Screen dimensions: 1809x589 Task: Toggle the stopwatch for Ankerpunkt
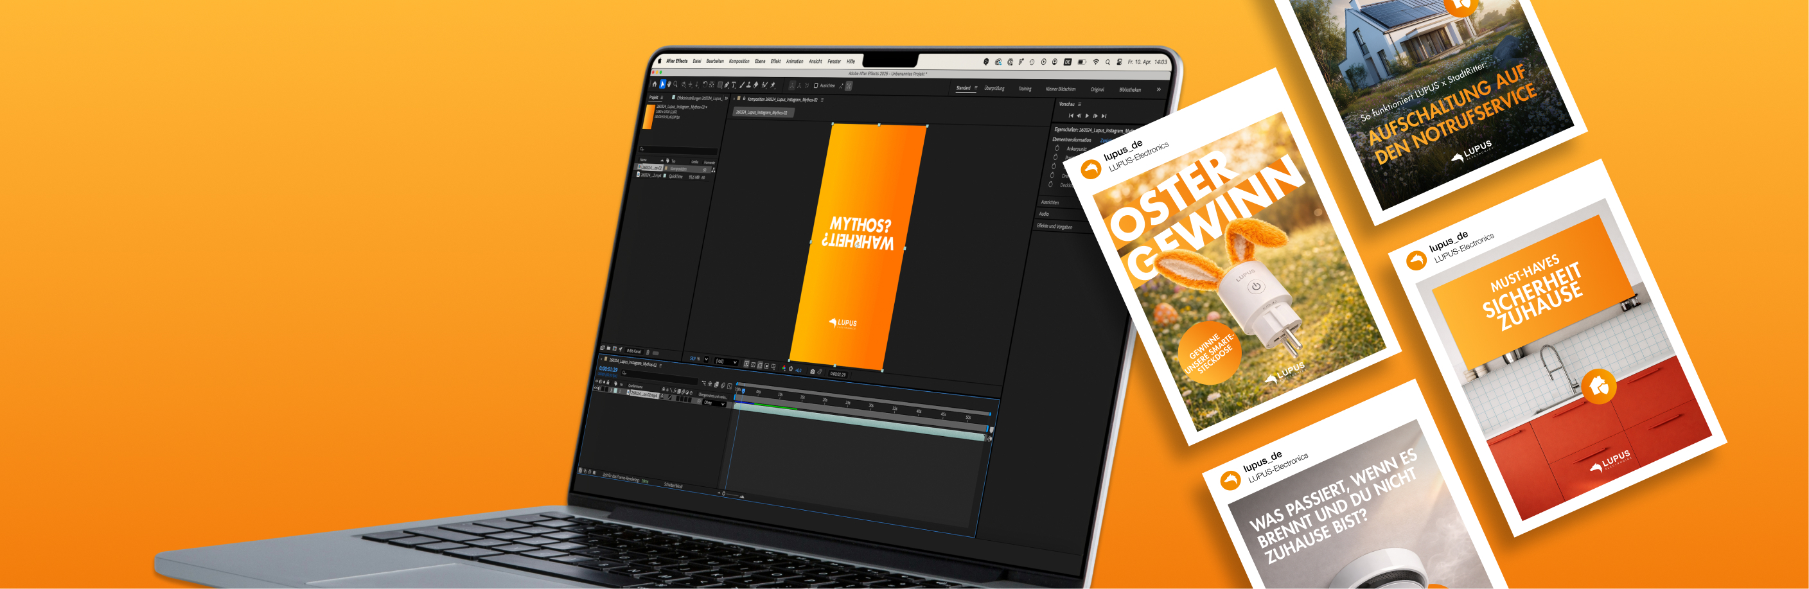[1057, 150]
